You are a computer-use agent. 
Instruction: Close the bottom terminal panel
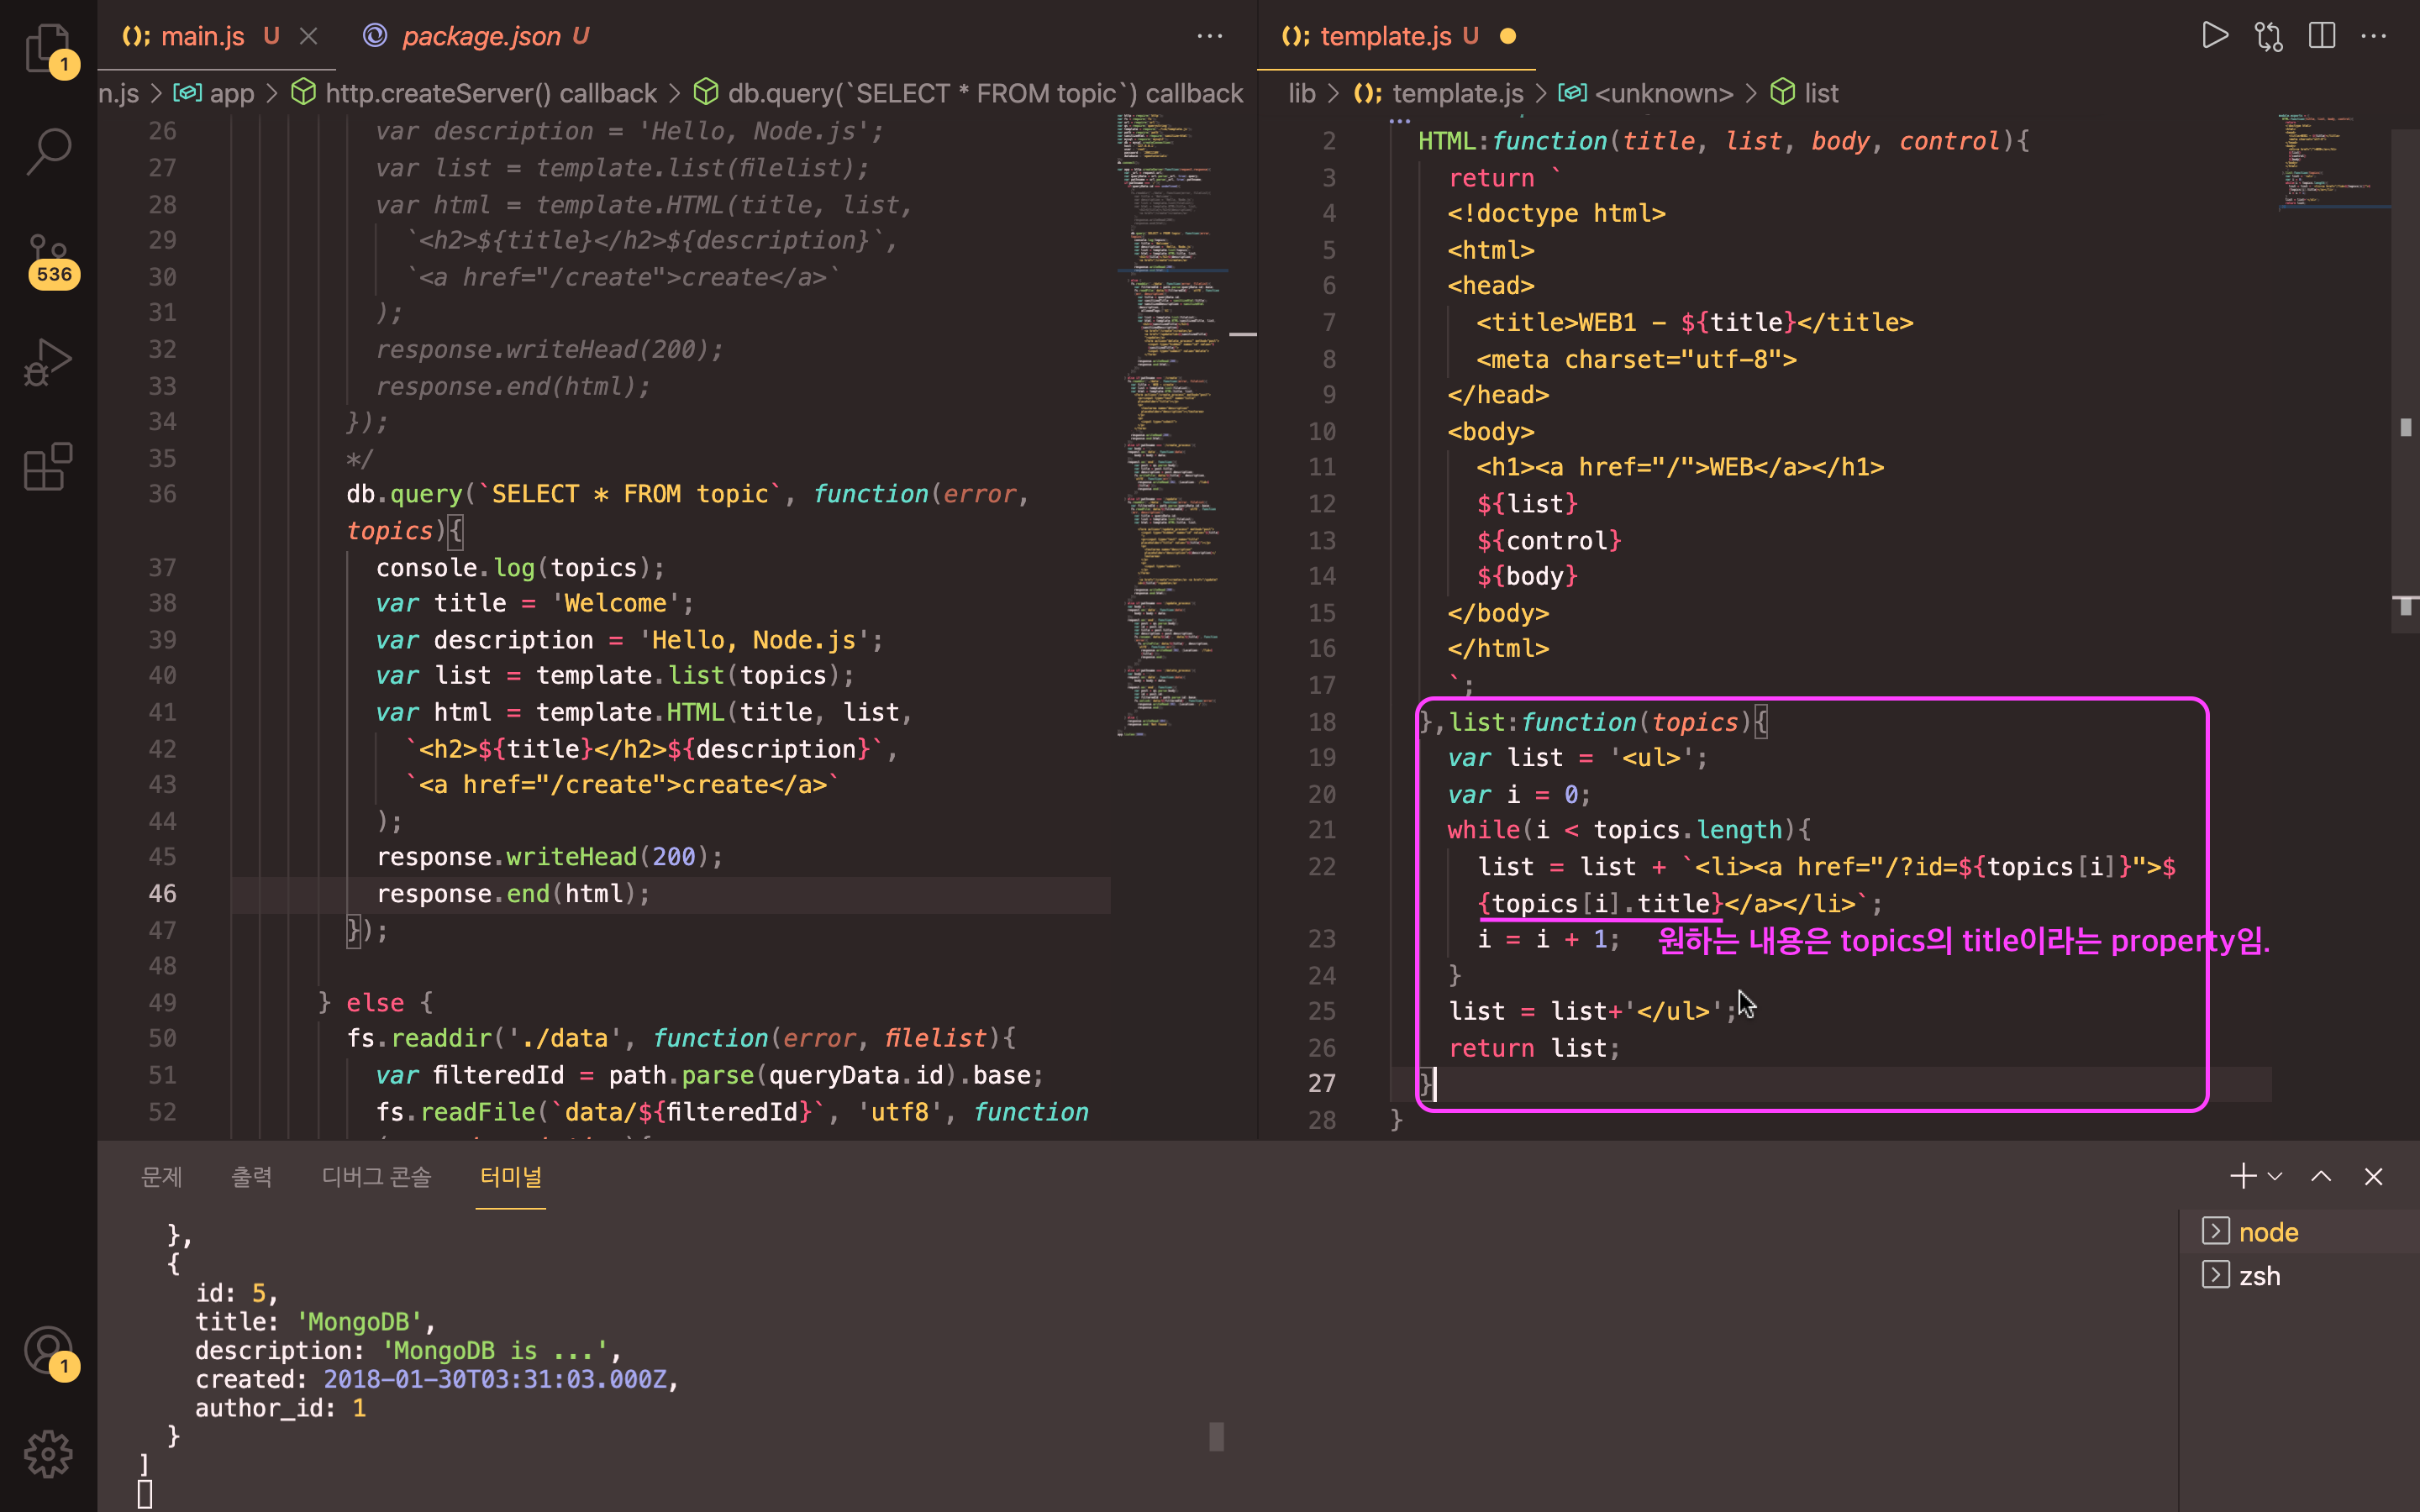click(x=2373, y=1176)
